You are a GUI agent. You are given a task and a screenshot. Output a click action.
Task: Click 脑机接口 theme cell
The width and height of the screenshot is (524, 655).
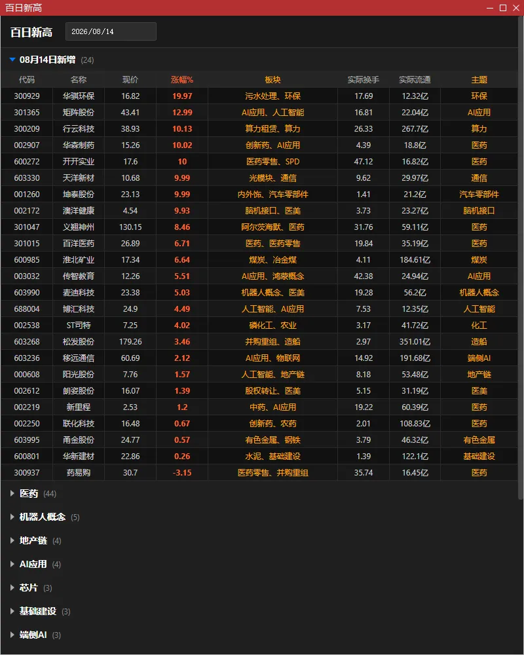(x=479, y=210)
